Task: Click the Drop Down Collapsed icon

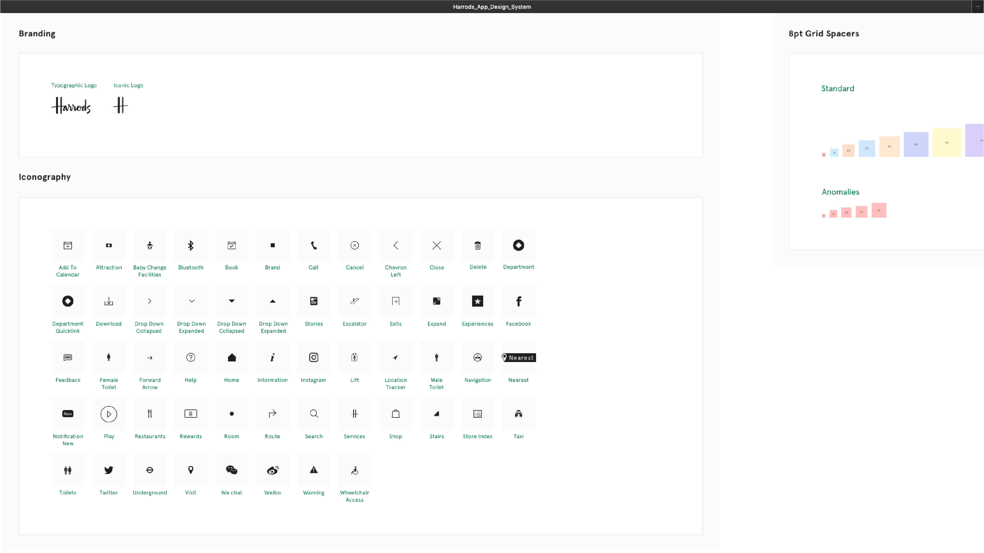Action: coord(149,301)
